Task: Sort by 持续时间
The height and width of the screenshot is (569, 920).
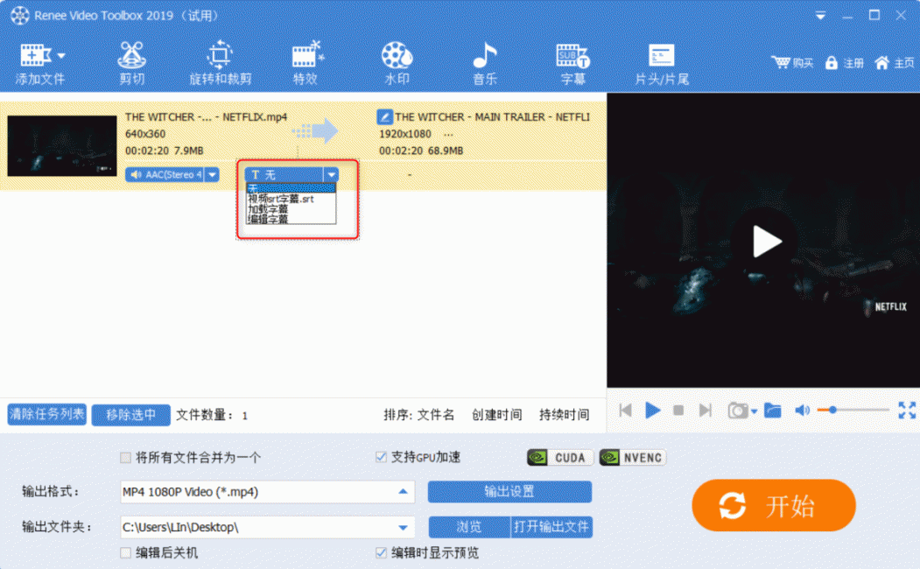Action: (565, 415)
